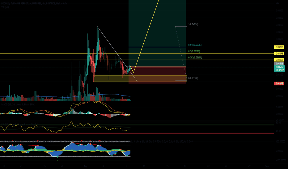Select the Vol (50) indicator label
Viewport: 288px width, 169px height.
coord(5,7)
